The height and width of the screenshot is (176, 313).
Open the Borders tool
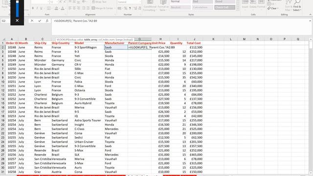48,8
